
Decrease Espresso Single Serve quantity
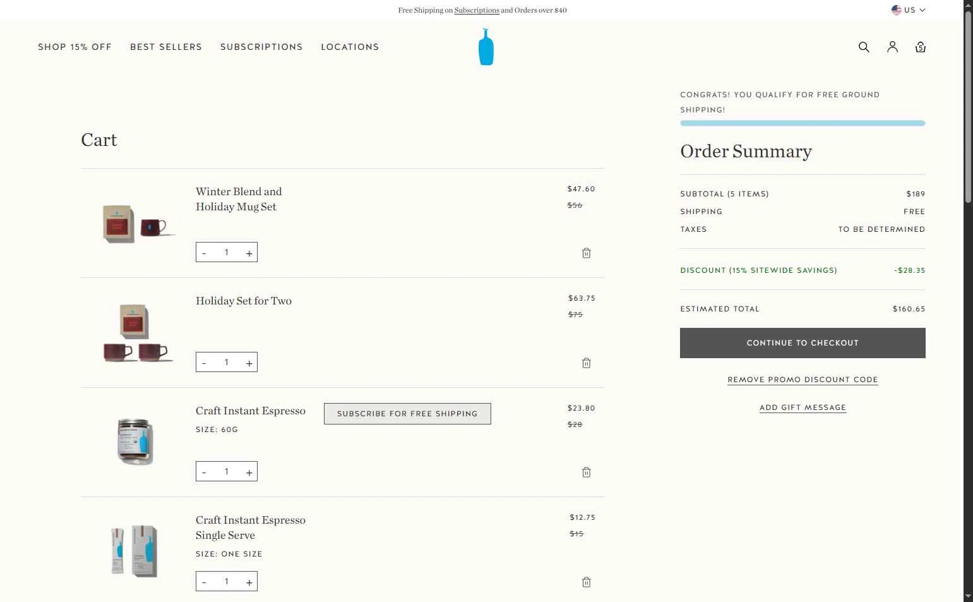[x=204, y=582]
